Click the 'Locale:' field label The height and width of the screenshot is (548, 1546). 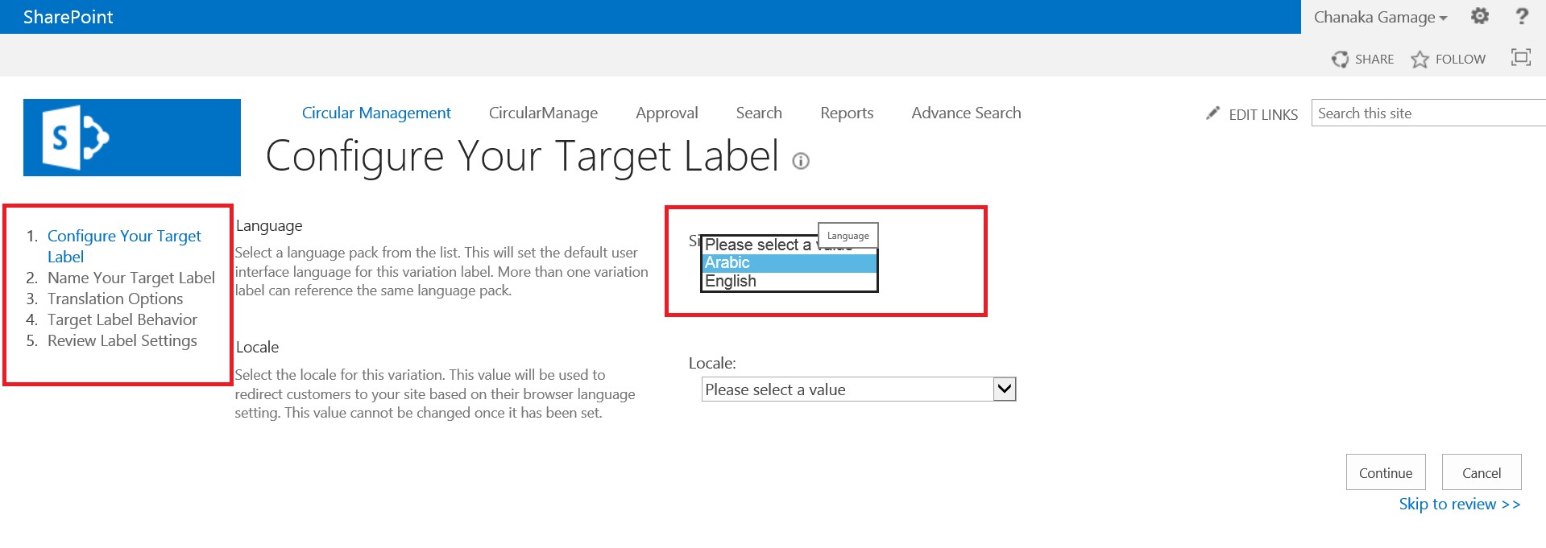(x=712, y=363)
